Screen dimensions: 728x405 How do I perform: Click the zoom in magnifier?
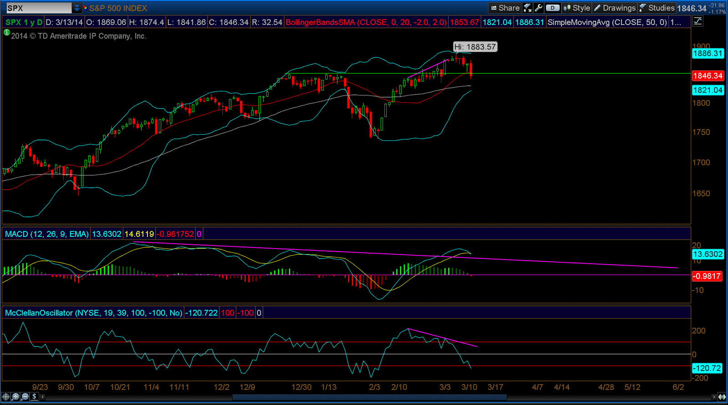point(15,397)
